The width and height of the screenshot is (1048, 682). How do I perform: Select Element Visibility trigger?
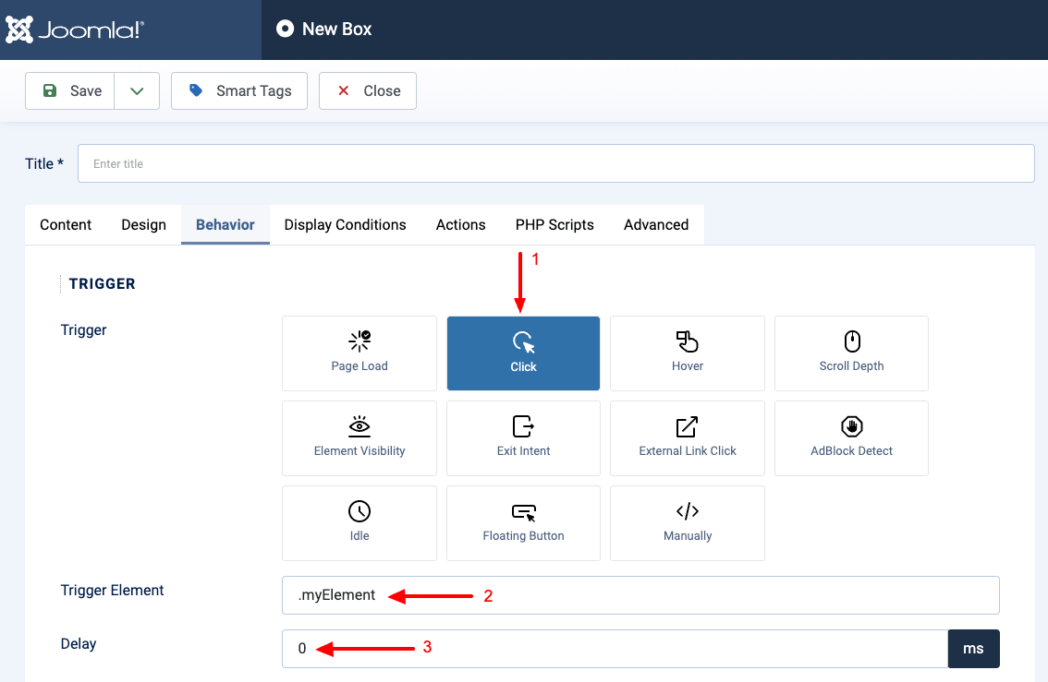tap(359, 437)
